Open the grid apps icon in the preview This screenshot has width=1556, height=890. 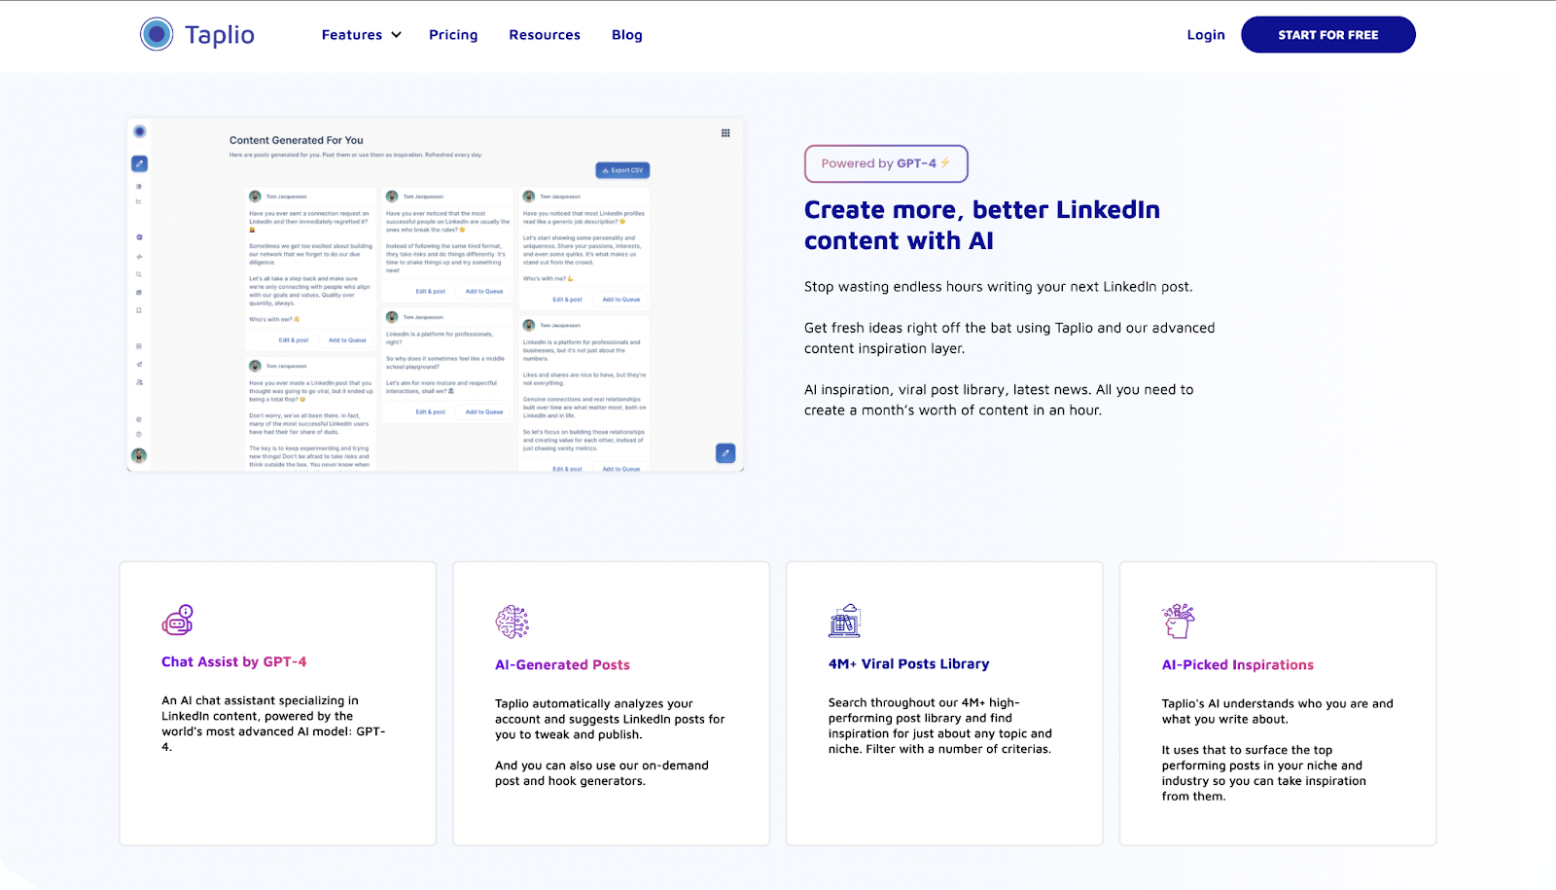coord(725,133)
